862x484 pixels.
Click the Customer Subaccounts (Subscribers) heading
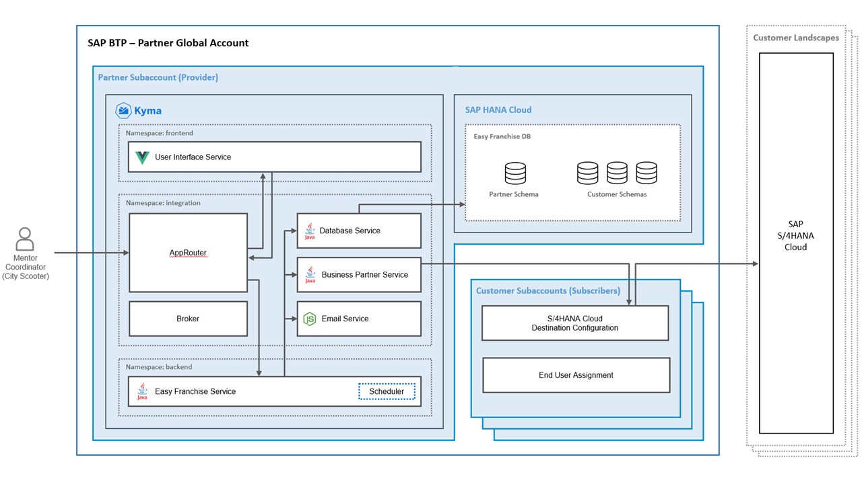pyautogui.click(x=548, y=290)
